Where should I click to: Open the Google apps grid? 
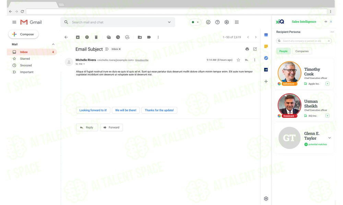tap(237, 22)
